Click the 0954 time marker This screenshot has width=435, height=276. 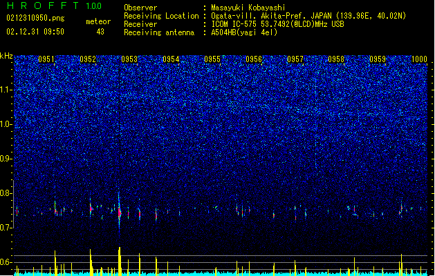click(171, 59)
